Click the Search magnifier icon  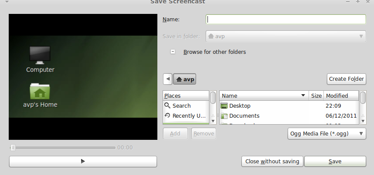167,106
